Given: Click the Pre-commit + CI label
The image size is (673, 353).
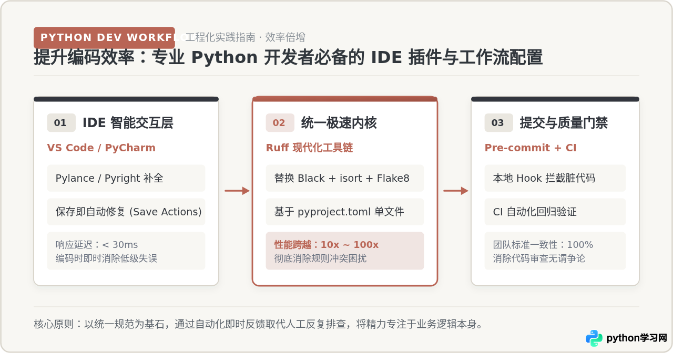Looking at the screenshot, I should (x=531, y=148).
